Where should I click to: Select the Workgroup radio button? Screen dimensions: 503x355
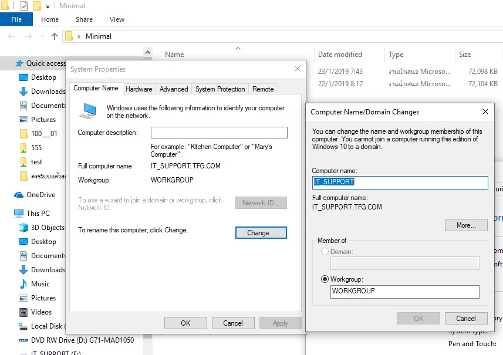(x=325, y=279)
